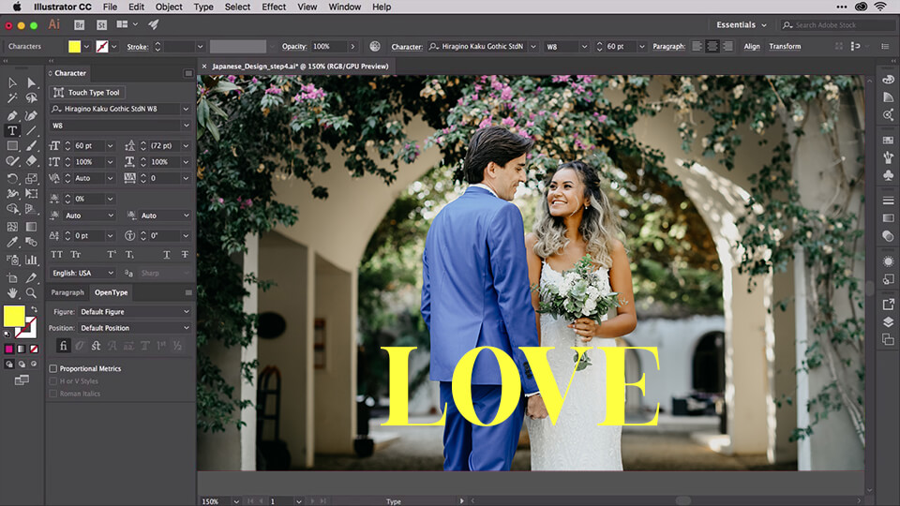Select the Hand tool

click(12, 293)
